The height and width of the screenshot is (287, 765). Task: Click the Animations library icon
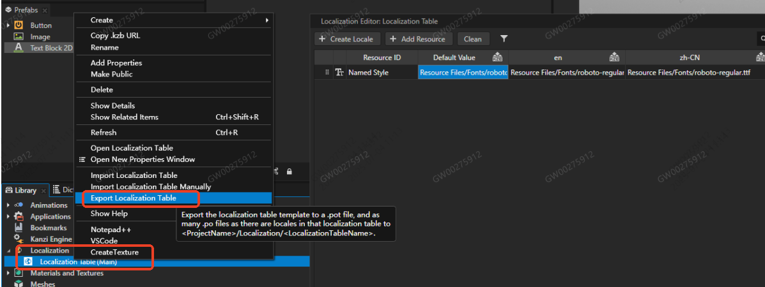(19, 205)
